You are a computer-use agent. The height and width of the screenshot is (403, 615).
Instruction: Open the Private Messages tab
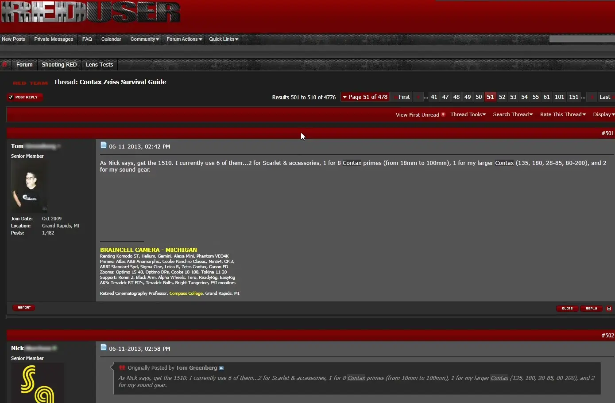54,39
